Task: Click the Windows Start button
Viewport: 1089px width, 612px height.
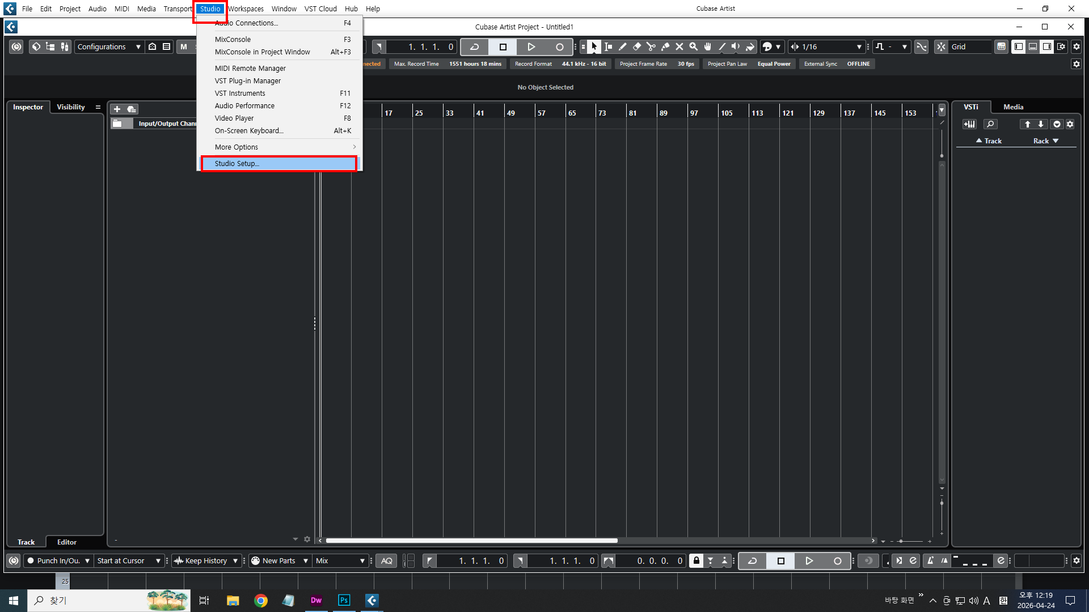Action: 14,600
